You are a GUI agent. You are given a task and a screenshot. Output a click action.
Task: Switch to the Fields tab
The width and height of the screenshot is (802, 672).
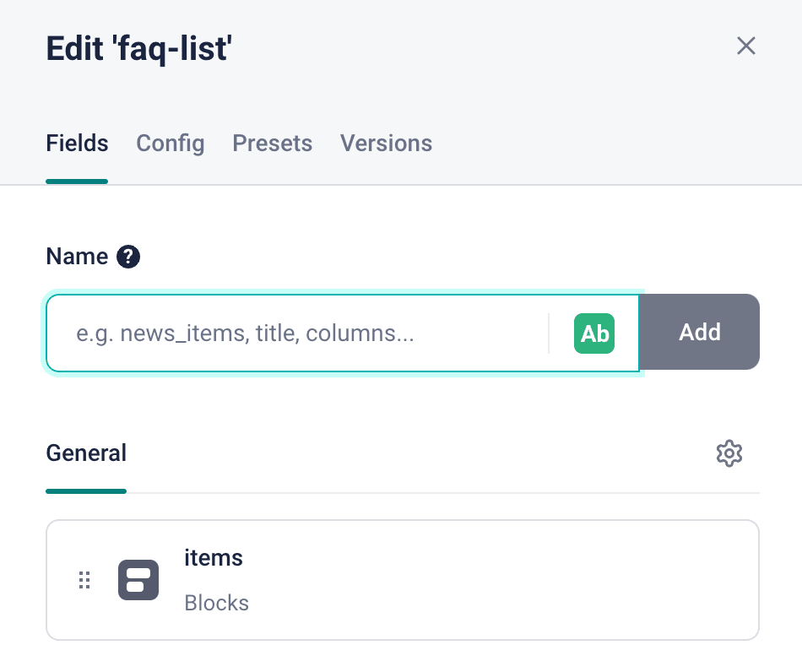click(x=77, y=144)
